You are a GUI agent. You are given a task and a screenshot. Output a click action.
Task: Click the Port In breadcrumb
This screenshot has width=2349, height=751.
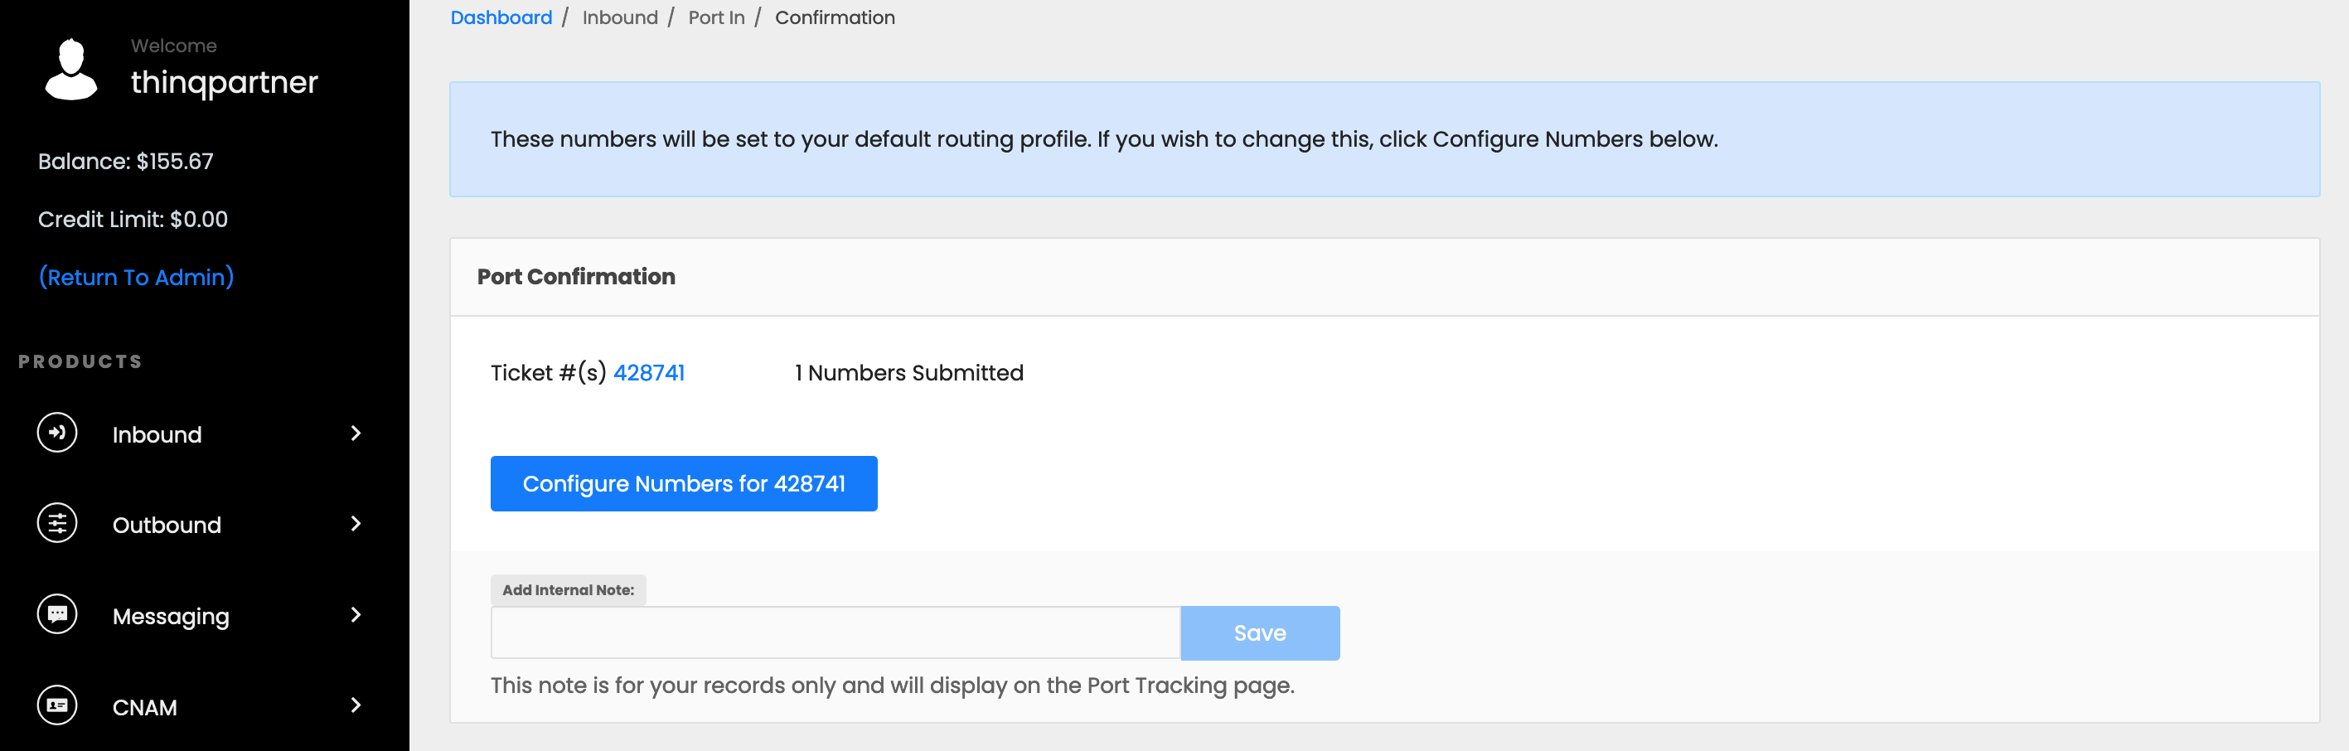[716, 17]
